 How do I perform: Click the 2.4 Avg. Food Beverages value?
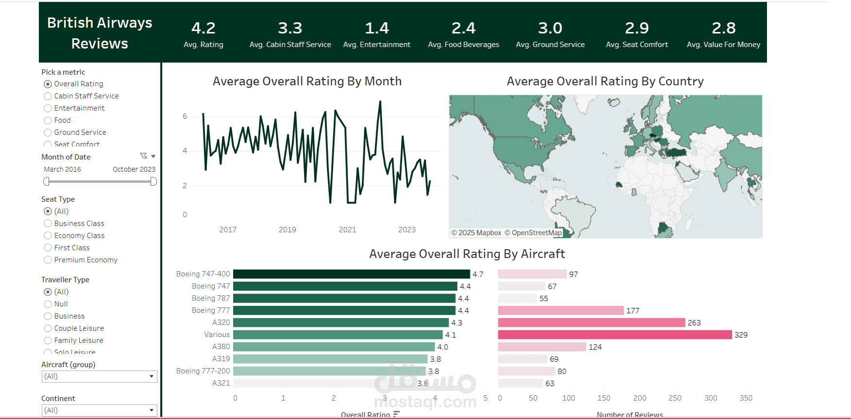point(463,28)
